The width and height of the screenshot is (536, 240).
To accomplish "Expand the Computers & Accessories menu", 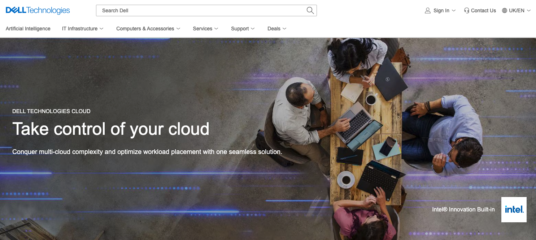I will tap(148, 29).
